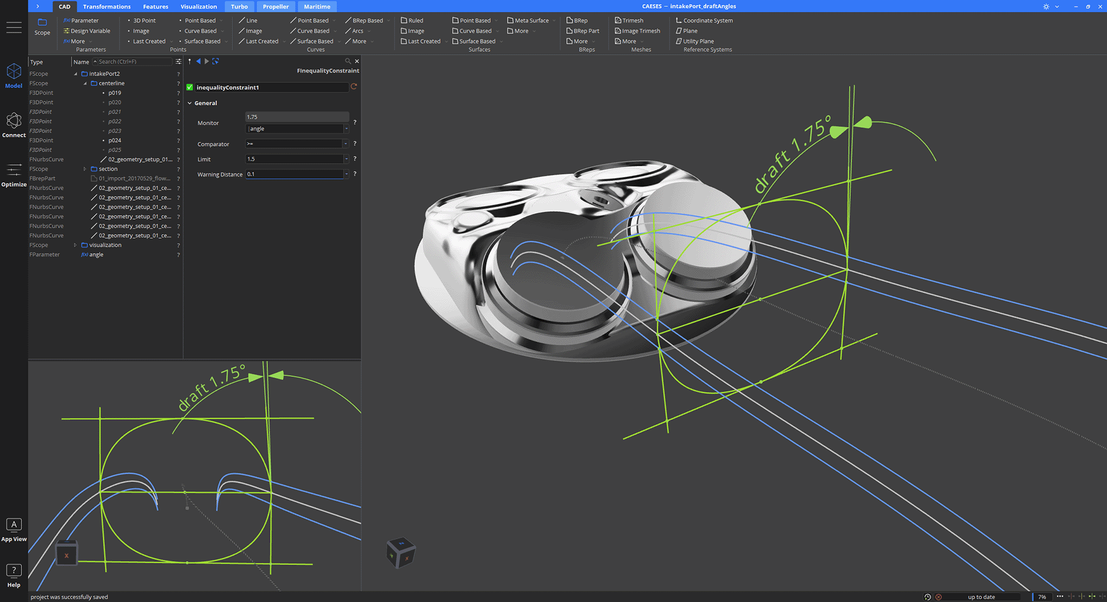Switch to the Transformations tab

coord(107,6)
